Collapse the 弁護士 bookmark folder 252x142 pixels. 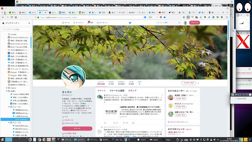click(7, 91)
